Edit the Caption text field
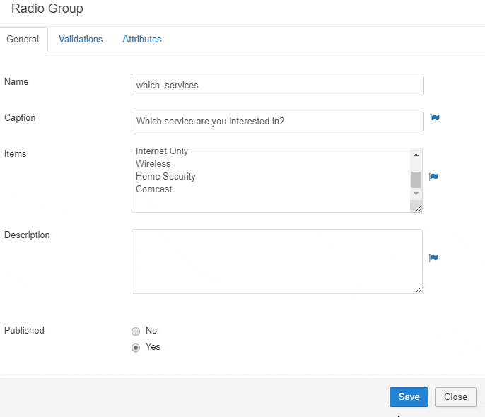The width and height of the screenshot is (485, 417). (278, 122)
